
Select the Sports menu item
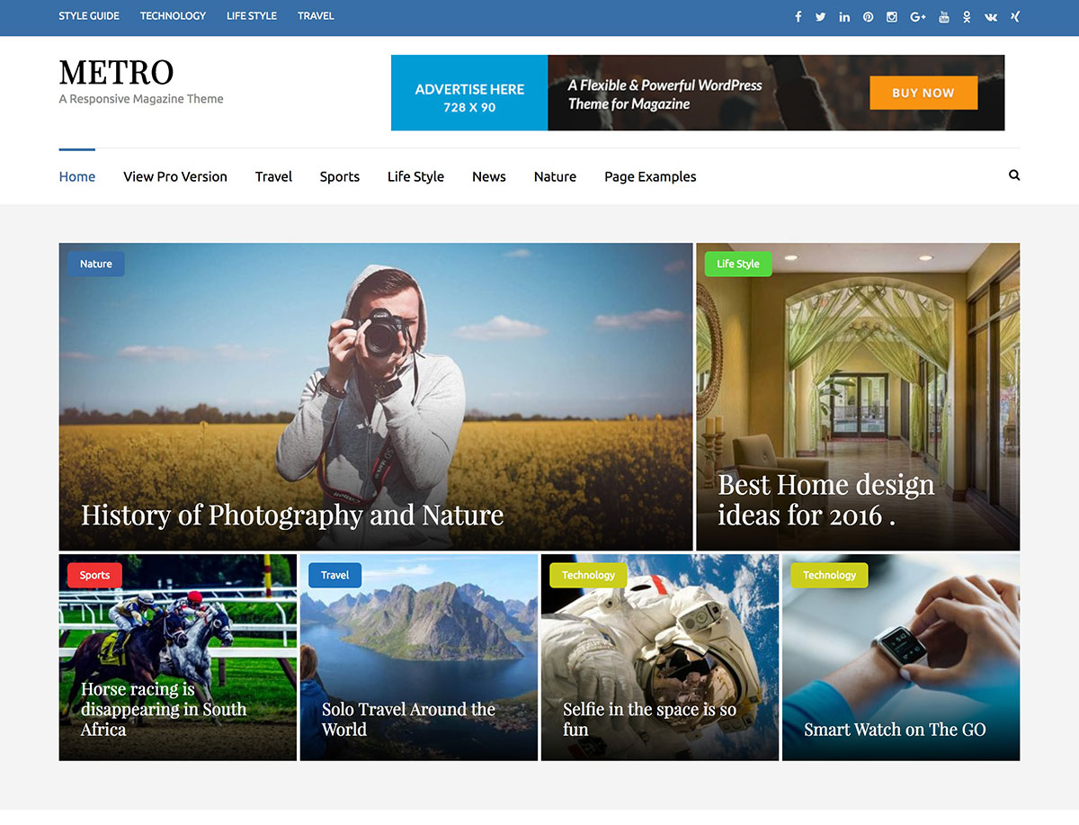[339, 176]
